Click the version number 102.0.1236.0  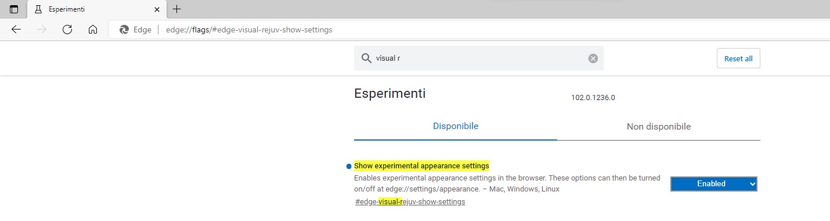coord(593,98)
